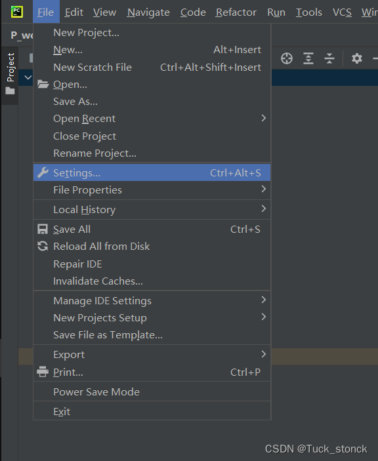Click the PyCharm application logo icon
Screen dimensions: 378x461
click(x=17, y=12)
